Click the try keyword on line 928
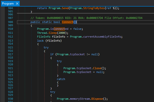Viewport: 154px width, 102px height. click(x=53, y=92)
